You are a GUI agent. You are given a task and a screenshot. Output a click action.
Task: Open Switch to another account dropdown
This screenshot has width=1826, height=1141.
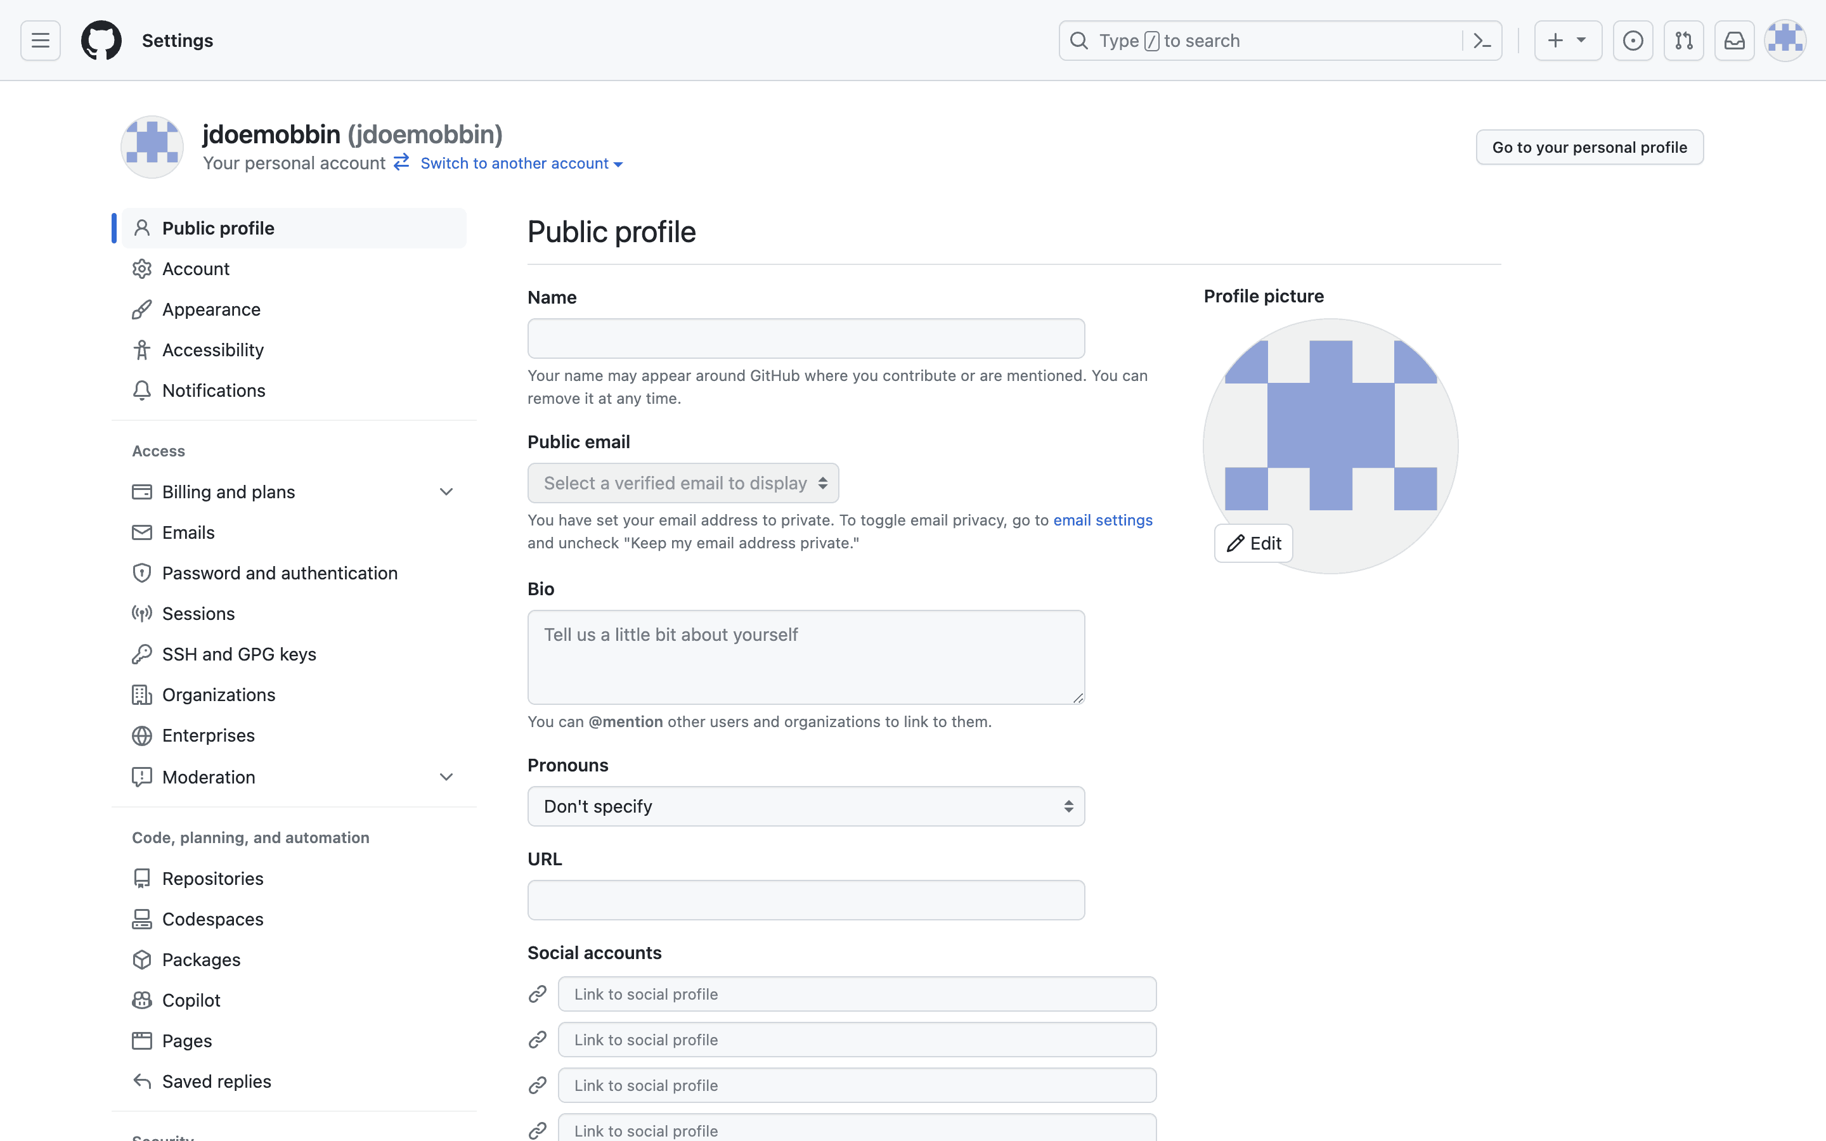coord(521,164)
